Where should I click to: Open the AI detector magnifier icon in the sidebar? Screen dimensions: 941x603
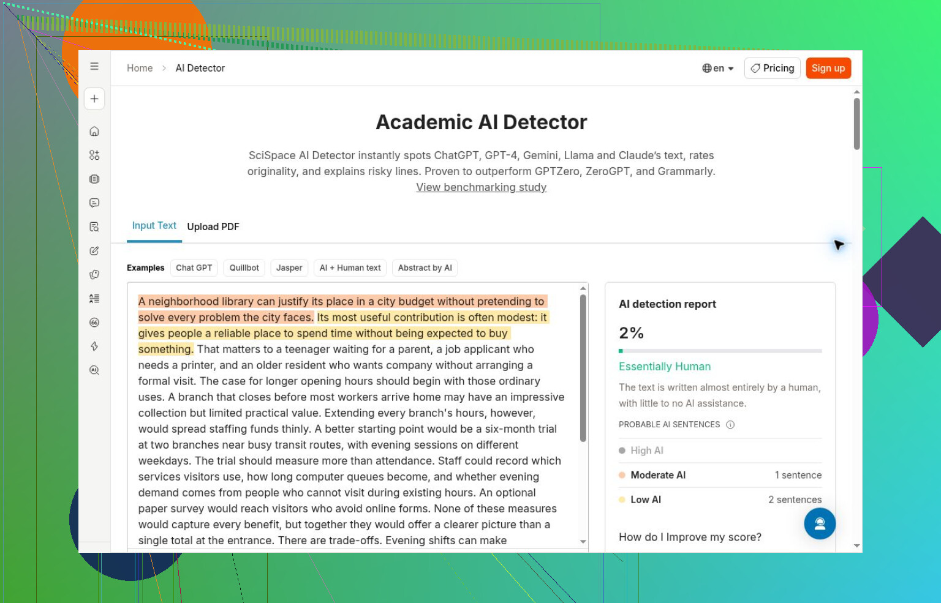point(94,370)
